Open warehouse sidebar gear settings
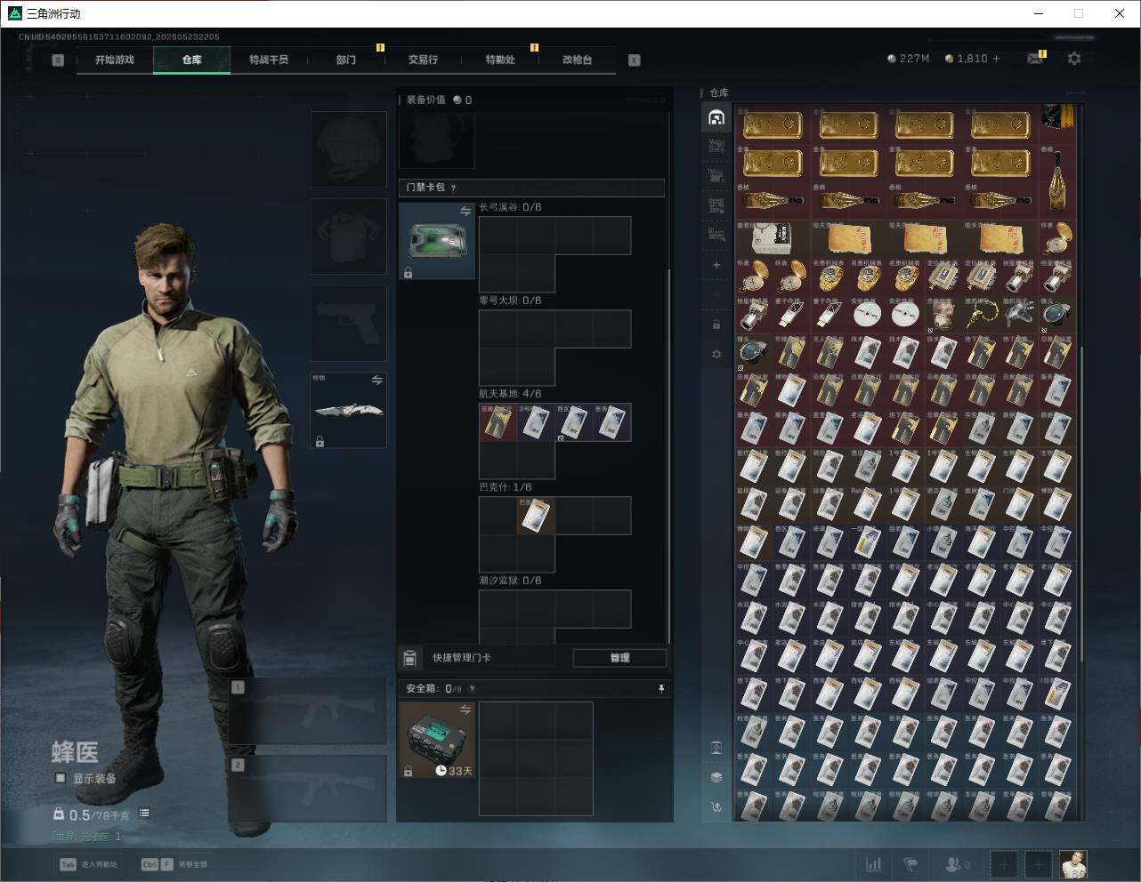 coord(716,354)
